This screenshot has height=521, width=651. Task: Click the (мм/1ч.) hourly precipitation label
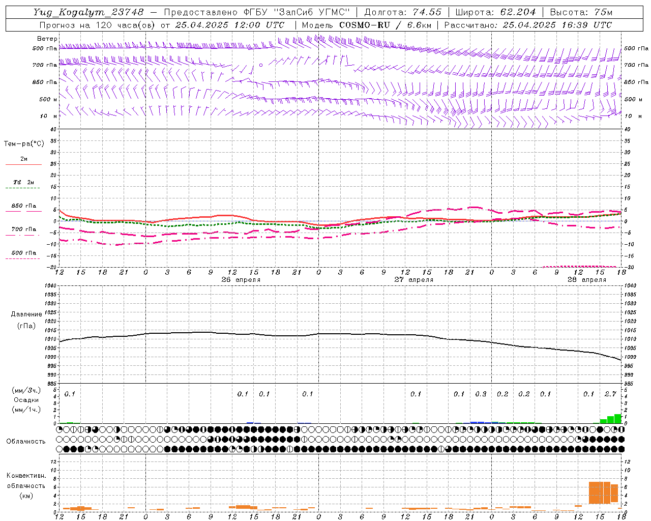click(x=26, y=410)
